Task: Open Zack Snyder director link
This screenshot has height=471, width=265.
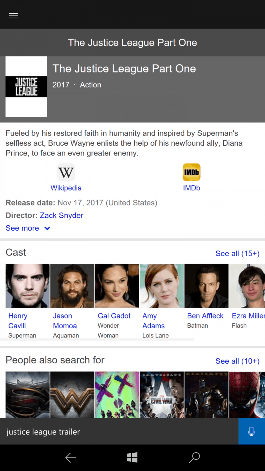Action: 61,216
